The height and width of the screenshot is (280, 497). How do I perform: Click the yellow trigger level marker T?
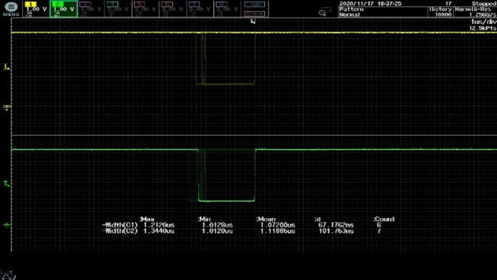pos(6,68)
